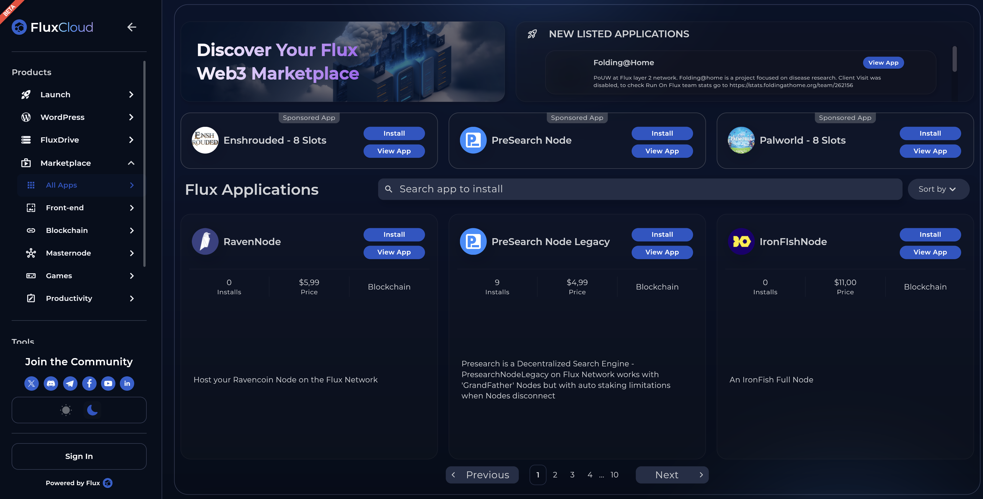
Task: Open the Blockchain category
Action: tap(81, 230)
